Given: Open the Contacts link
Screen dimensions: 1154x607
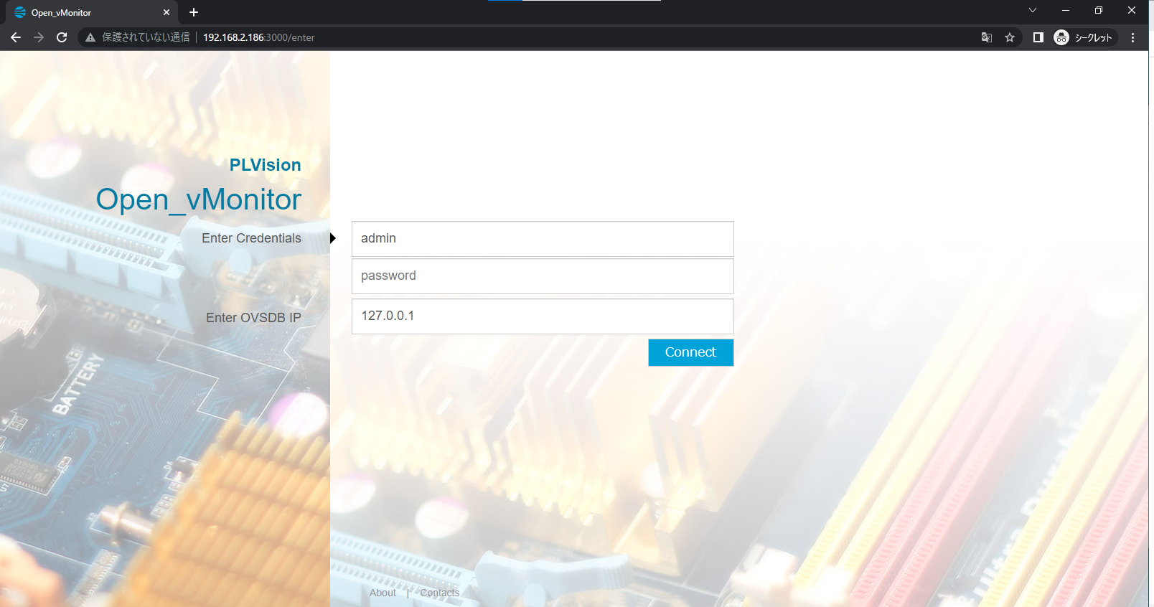Looking at the screenshot, I should pyautogui.click(x=439, y=593).
